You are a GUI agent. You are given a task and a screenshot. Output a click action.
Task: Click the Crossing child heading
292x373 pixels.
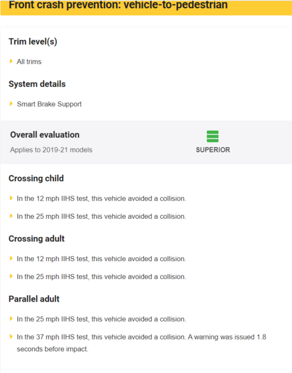36,178
